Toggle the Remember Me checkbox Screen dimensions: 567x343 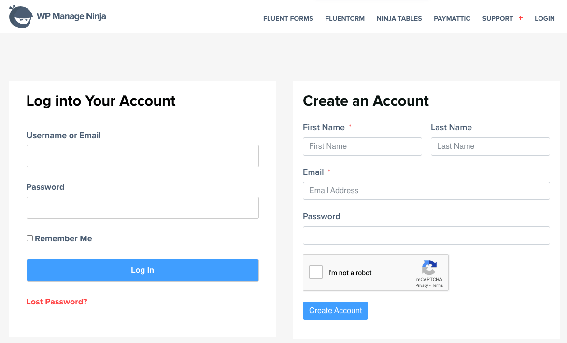[x=30, y=238]
